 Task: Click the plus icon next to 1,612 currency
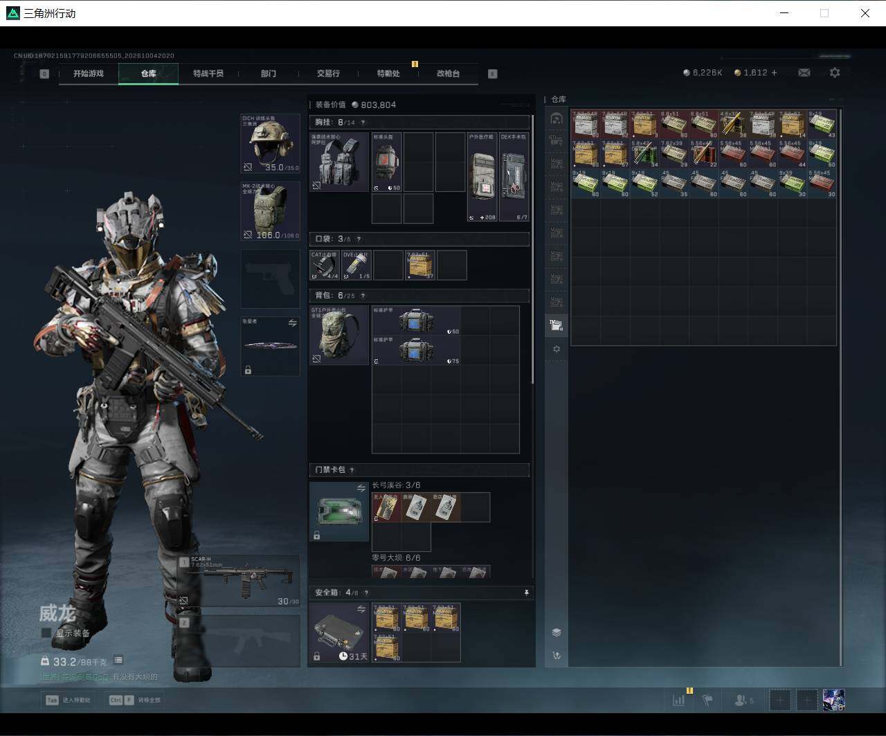click(x=774, y=73)
